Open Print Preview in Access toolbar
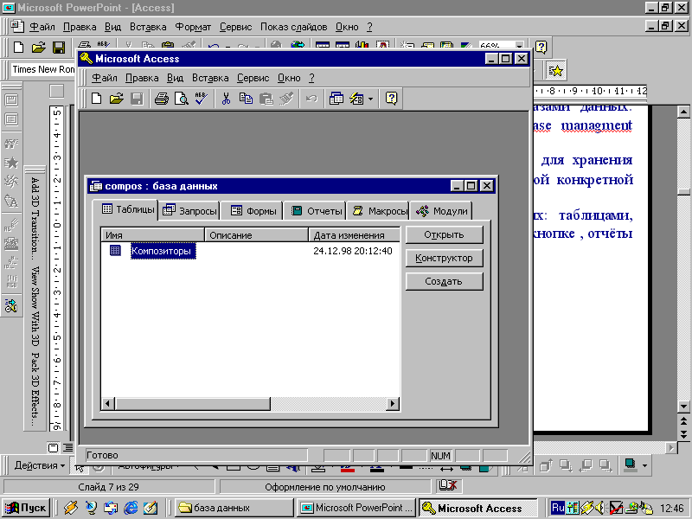Screen dimensions: 692x519 coord(182,98)
